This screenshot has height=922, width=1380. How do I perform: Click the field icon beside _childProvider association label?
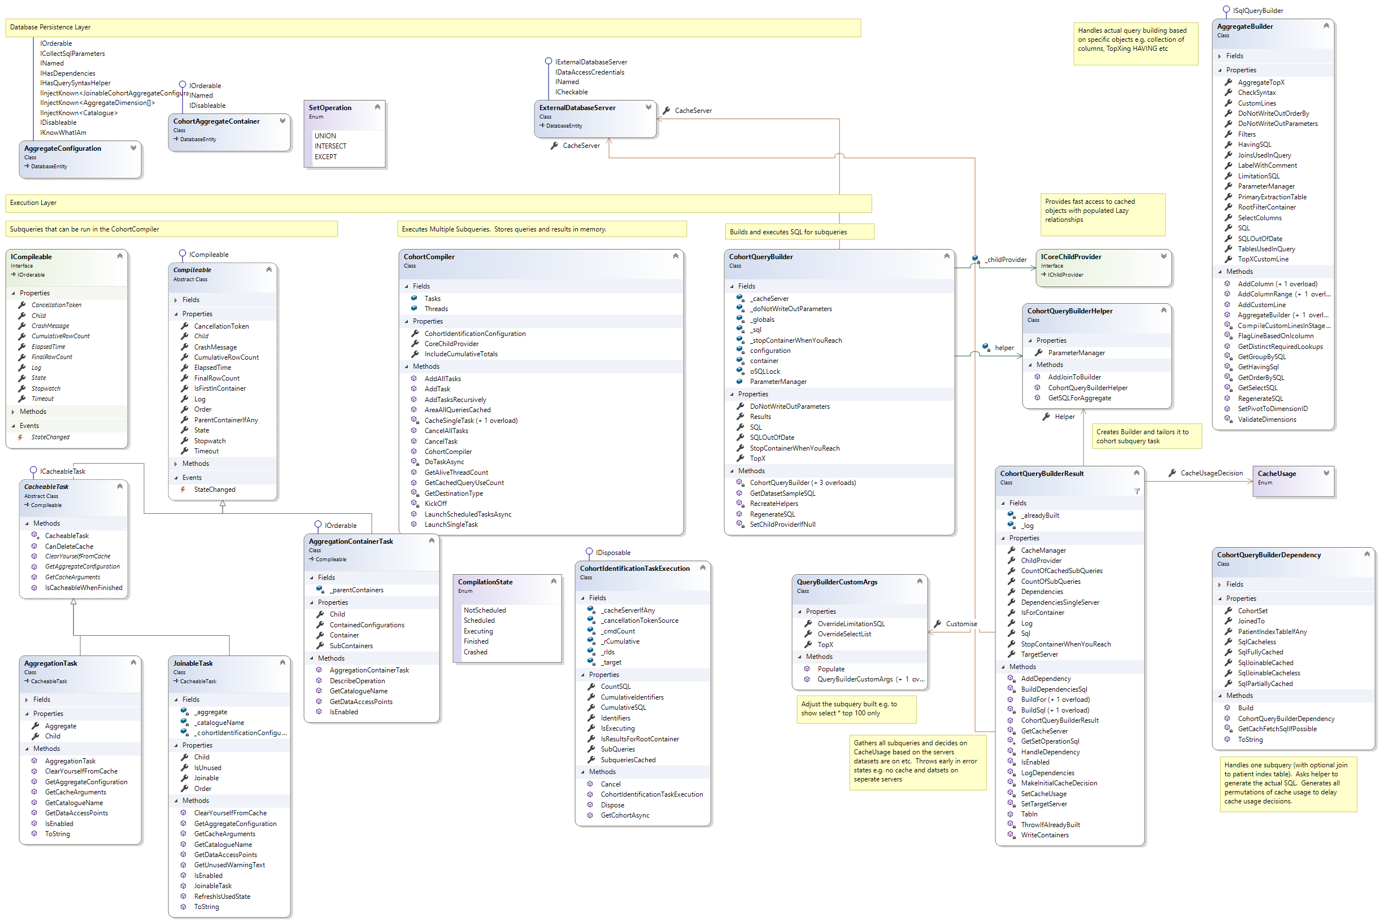[x=976, y=259]
